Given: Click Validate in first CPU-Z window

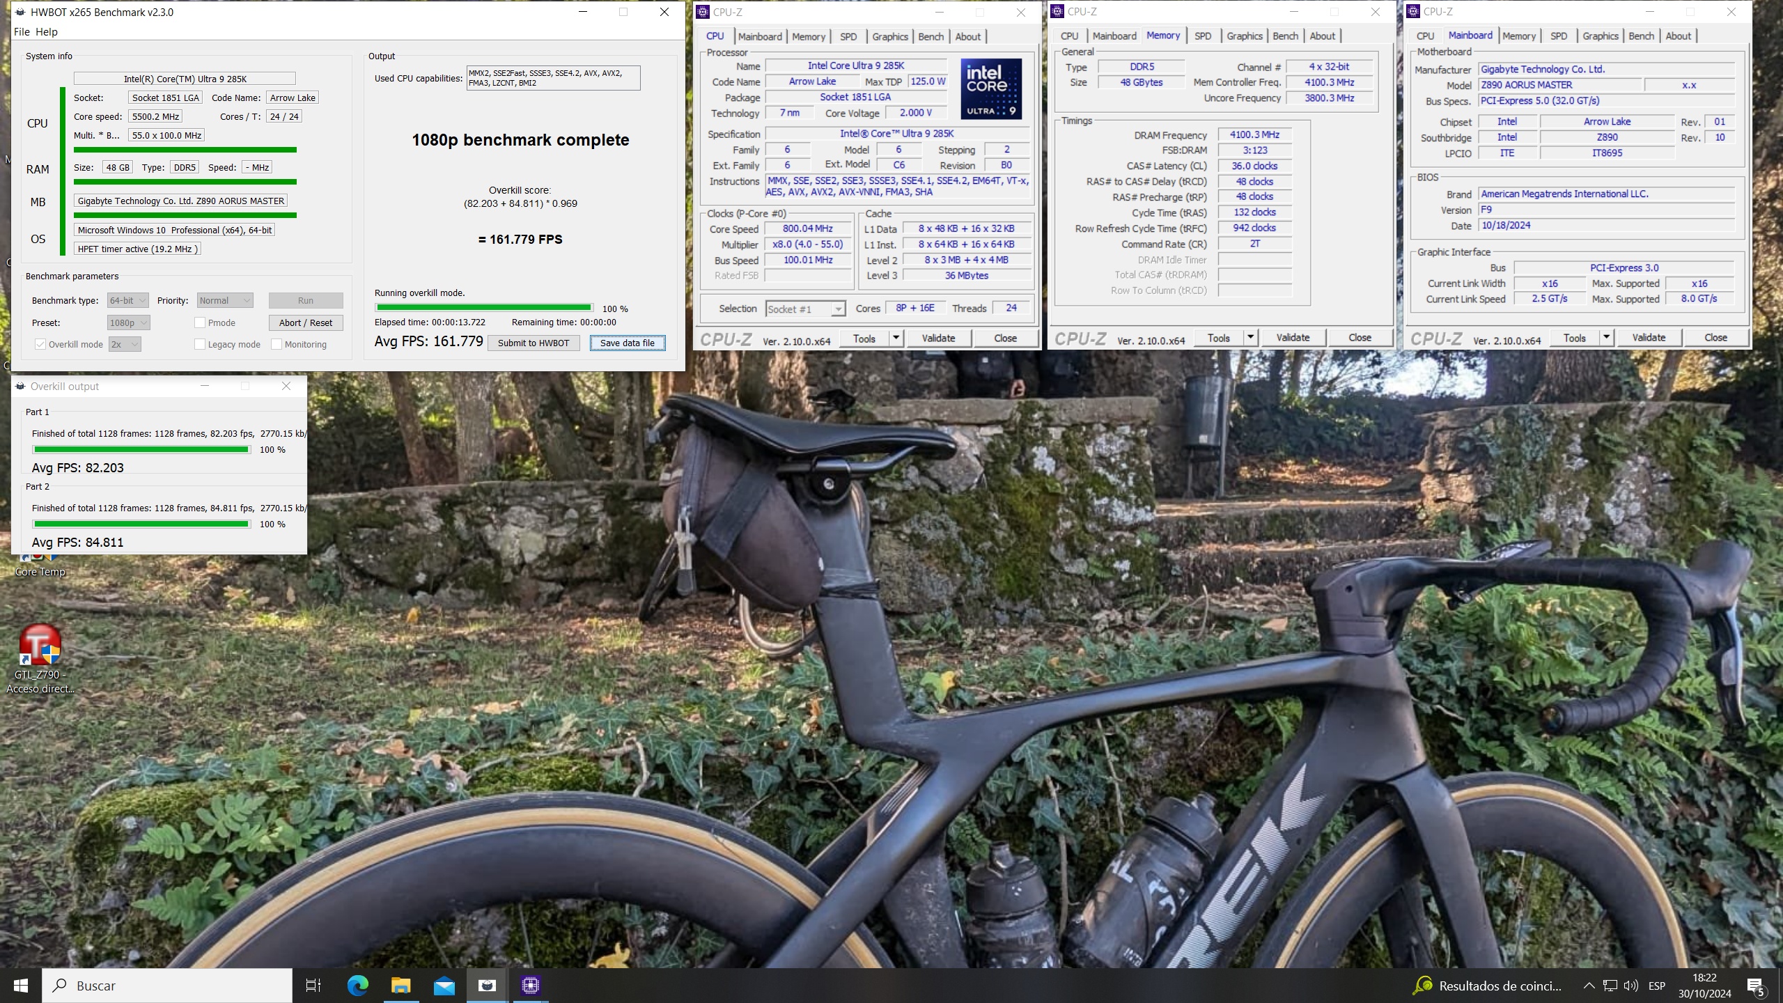Looking at the screenshot, I should click(938, 338).
